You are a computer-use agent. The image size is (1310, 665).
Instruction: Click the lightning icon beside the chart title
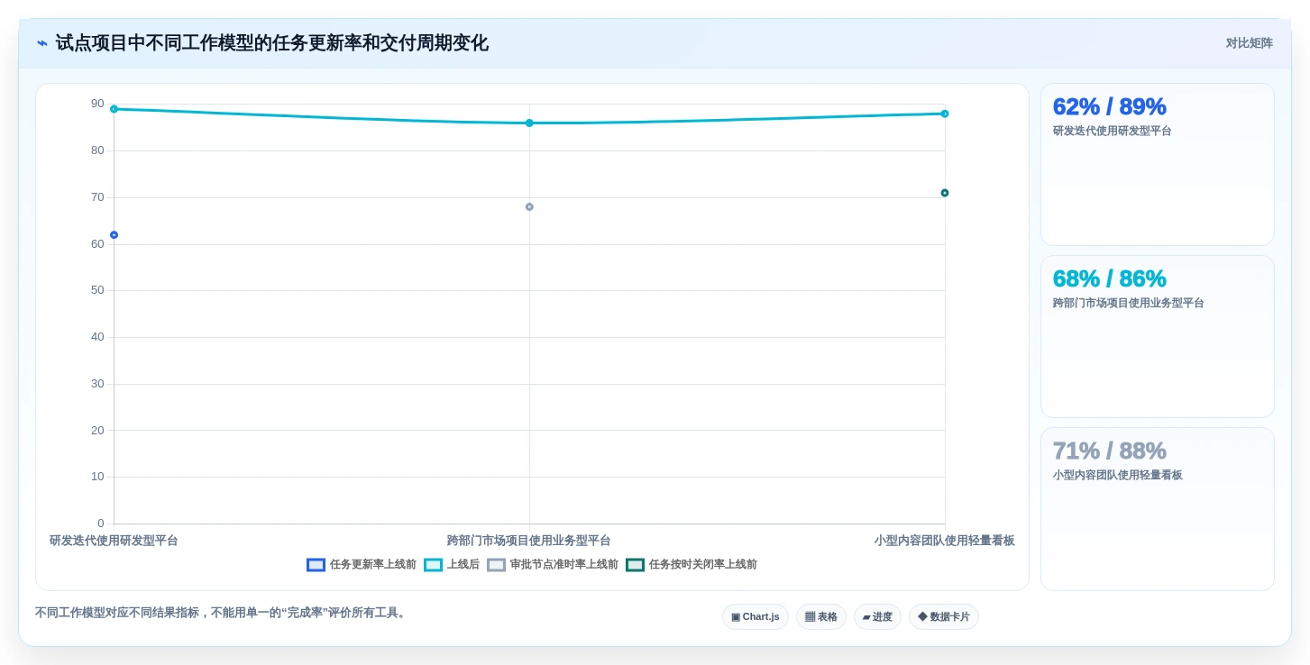point(42,43)
